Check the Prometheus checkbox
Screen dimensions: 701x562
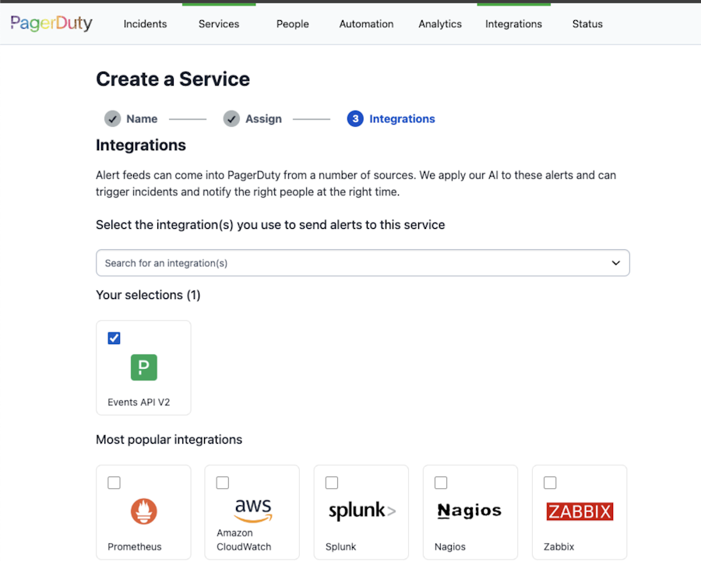[x=114, y=483]
